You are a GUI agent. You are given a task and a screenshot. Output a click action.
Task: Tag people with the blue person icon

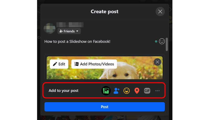pos(116,91)
